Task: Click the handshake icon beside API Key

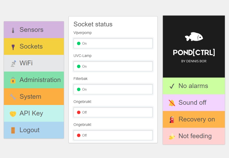Action: point(13,114)
